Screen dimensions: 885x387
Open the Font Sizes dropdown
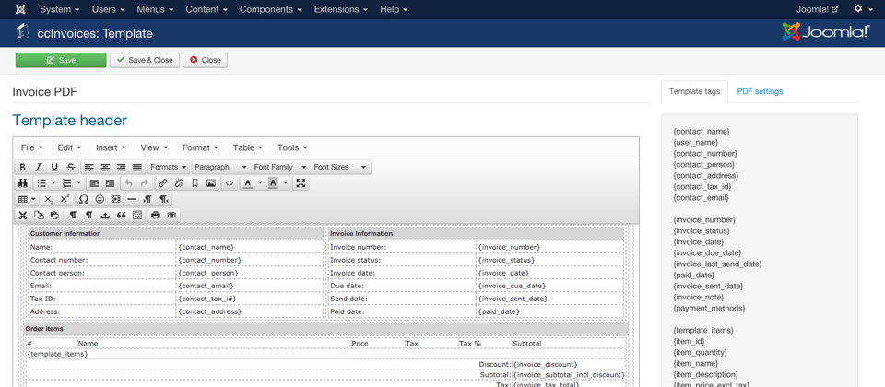(x=339, y=168)
